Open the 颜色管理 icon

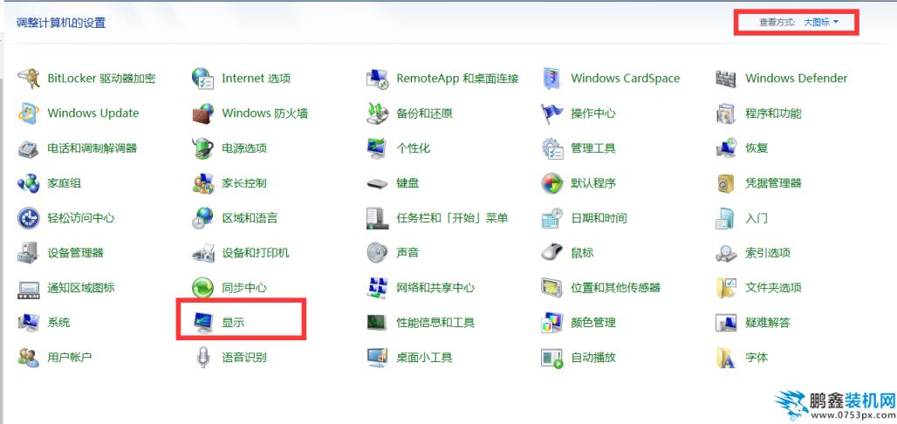(x=551, y=323)
